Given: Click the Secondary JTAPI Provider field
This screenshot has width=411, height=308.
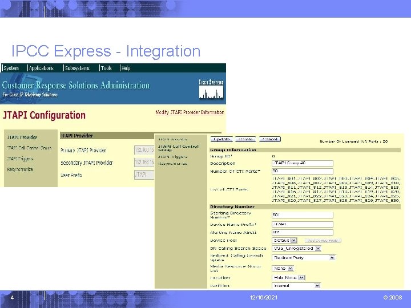Looking at the screenshot, I should 144,163.
